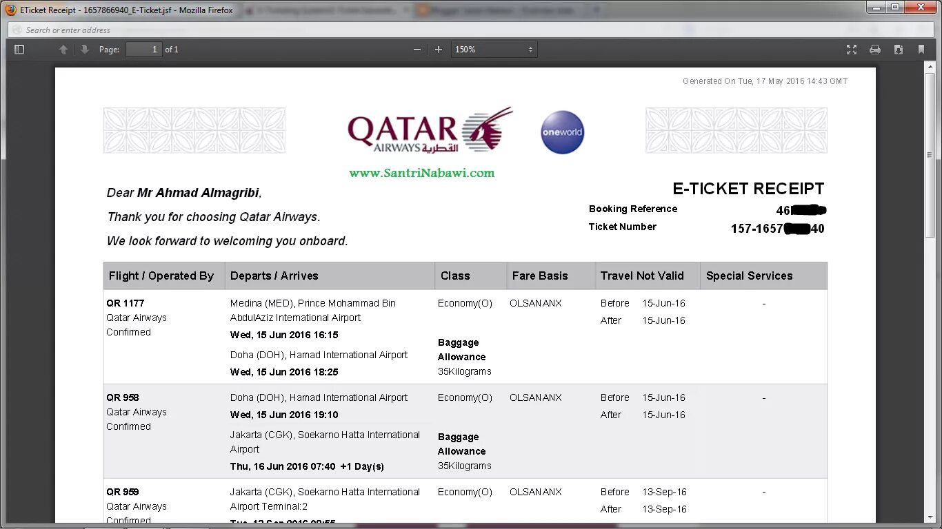The image size is (942, 529).
Task: Click the 'E-TICKET RECEIPT' heading
Action: point(748,189)
